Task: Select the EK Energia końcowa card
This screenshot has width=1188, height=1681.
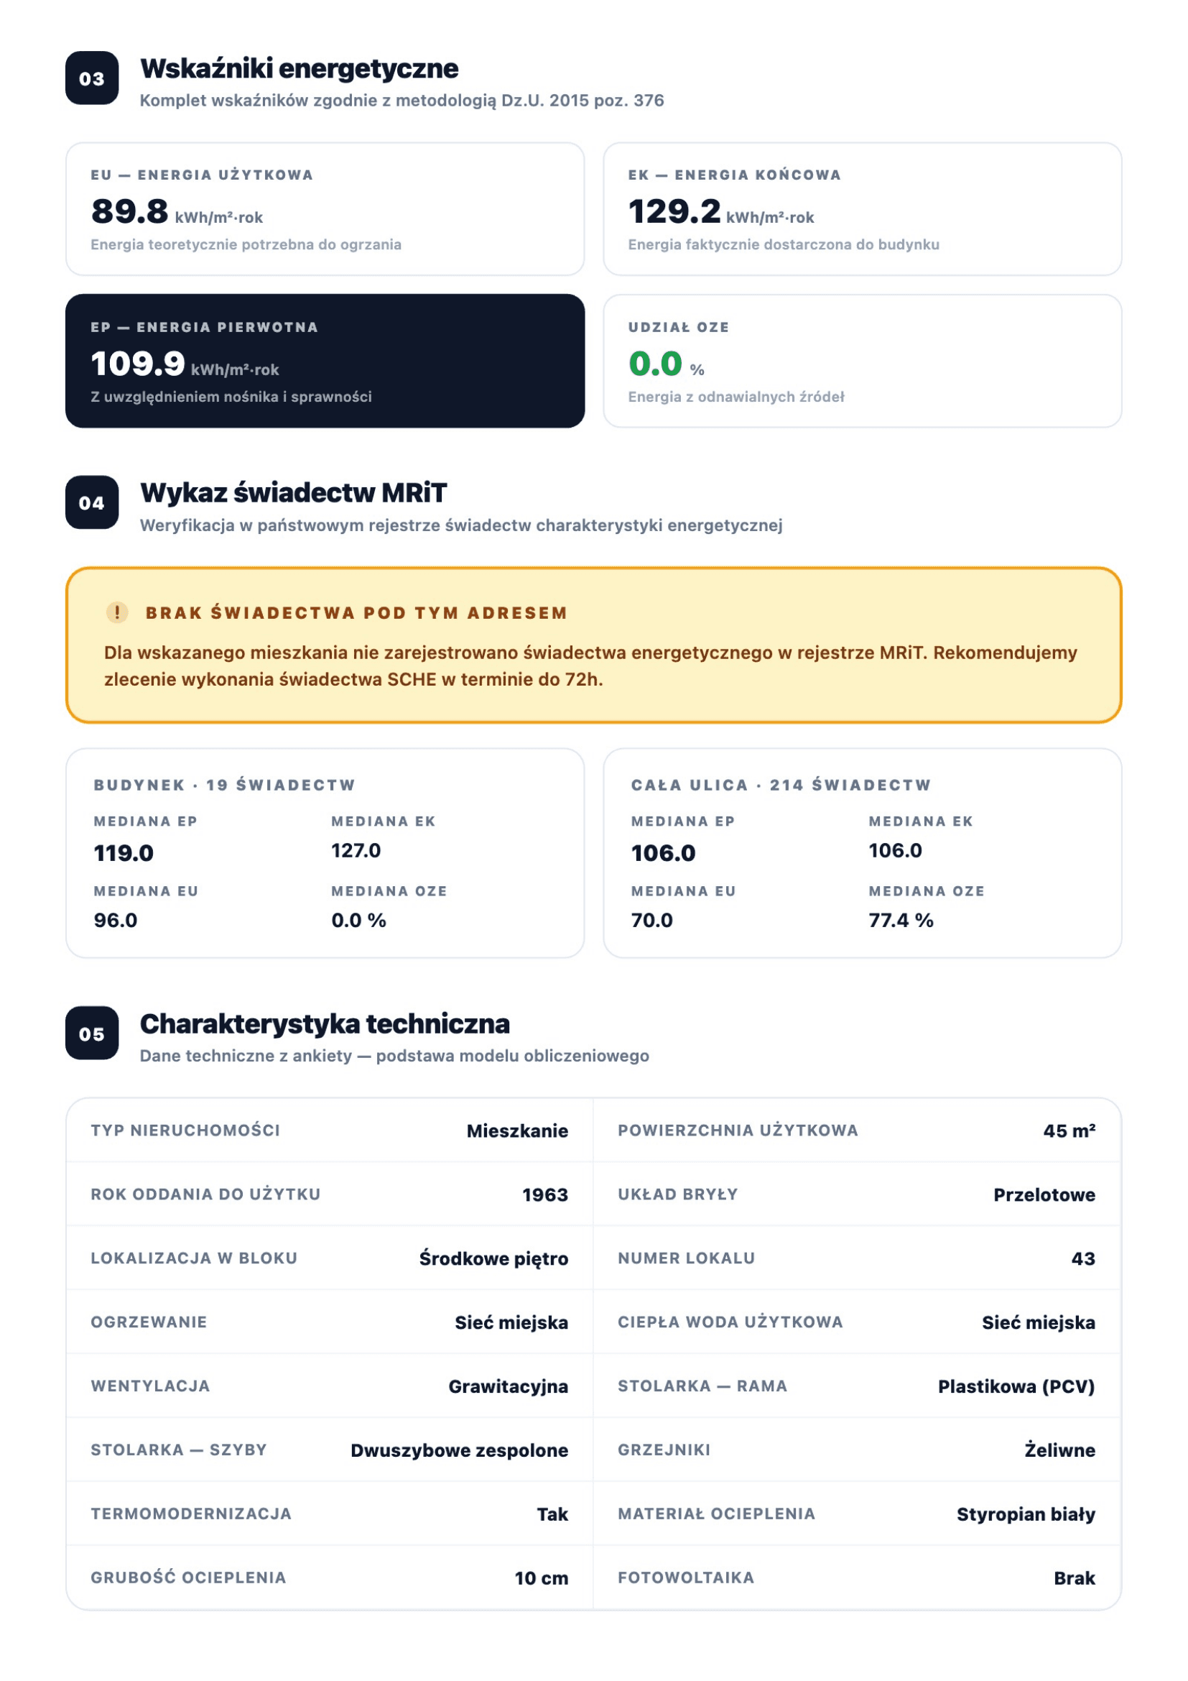Action: click(x=863, y=209)
